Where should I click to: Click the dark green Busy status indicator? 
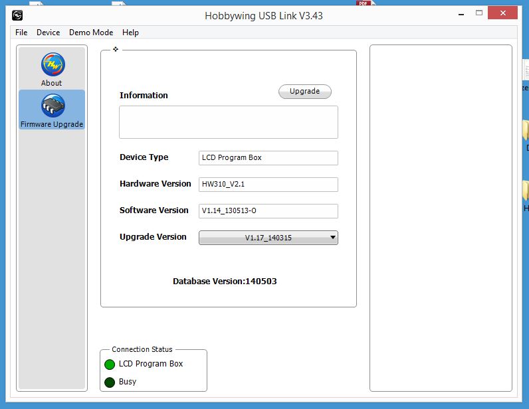click(110, 382)
